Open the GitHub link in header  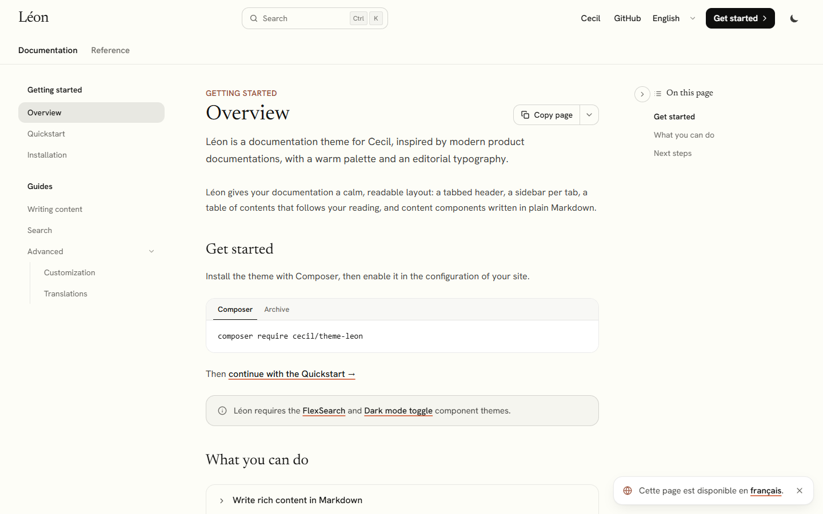point(628,18)
